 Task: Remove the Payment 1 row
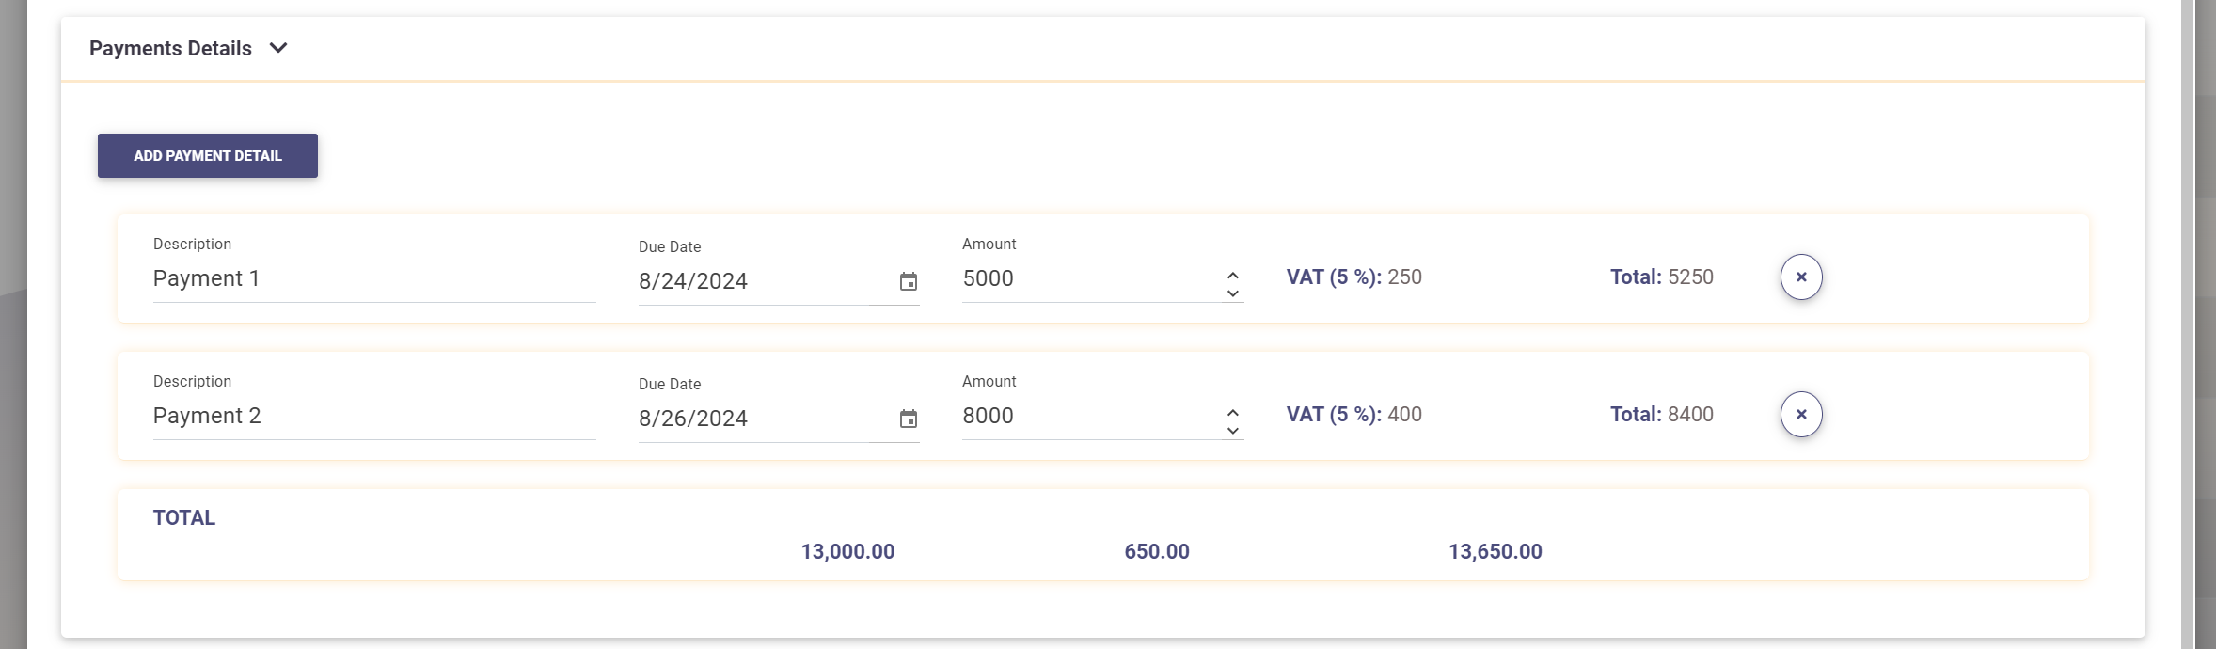(1800, 277)
